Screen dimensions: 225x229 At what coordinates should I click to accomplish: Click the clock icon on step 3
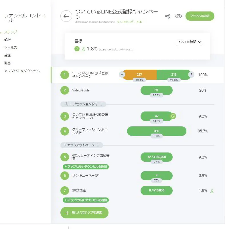coord(173,116)
